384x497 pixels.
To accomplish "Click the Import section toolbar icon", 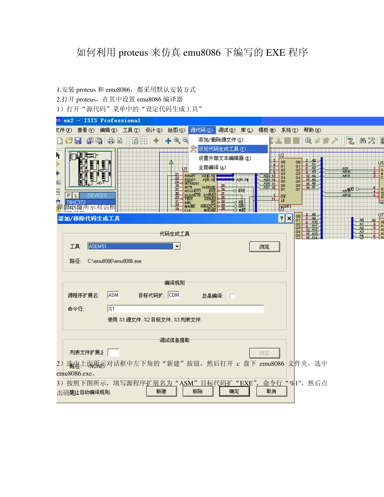I will (x=90, y=141).
